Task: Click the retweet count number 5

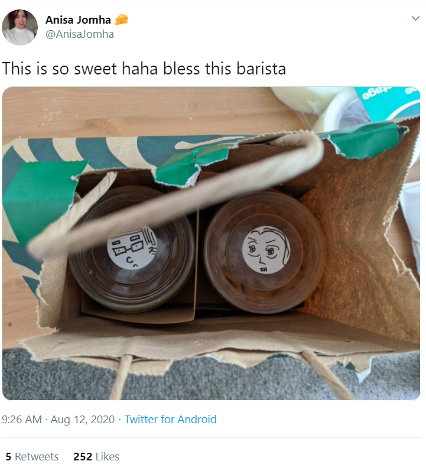Action: [x=8, y=456]
